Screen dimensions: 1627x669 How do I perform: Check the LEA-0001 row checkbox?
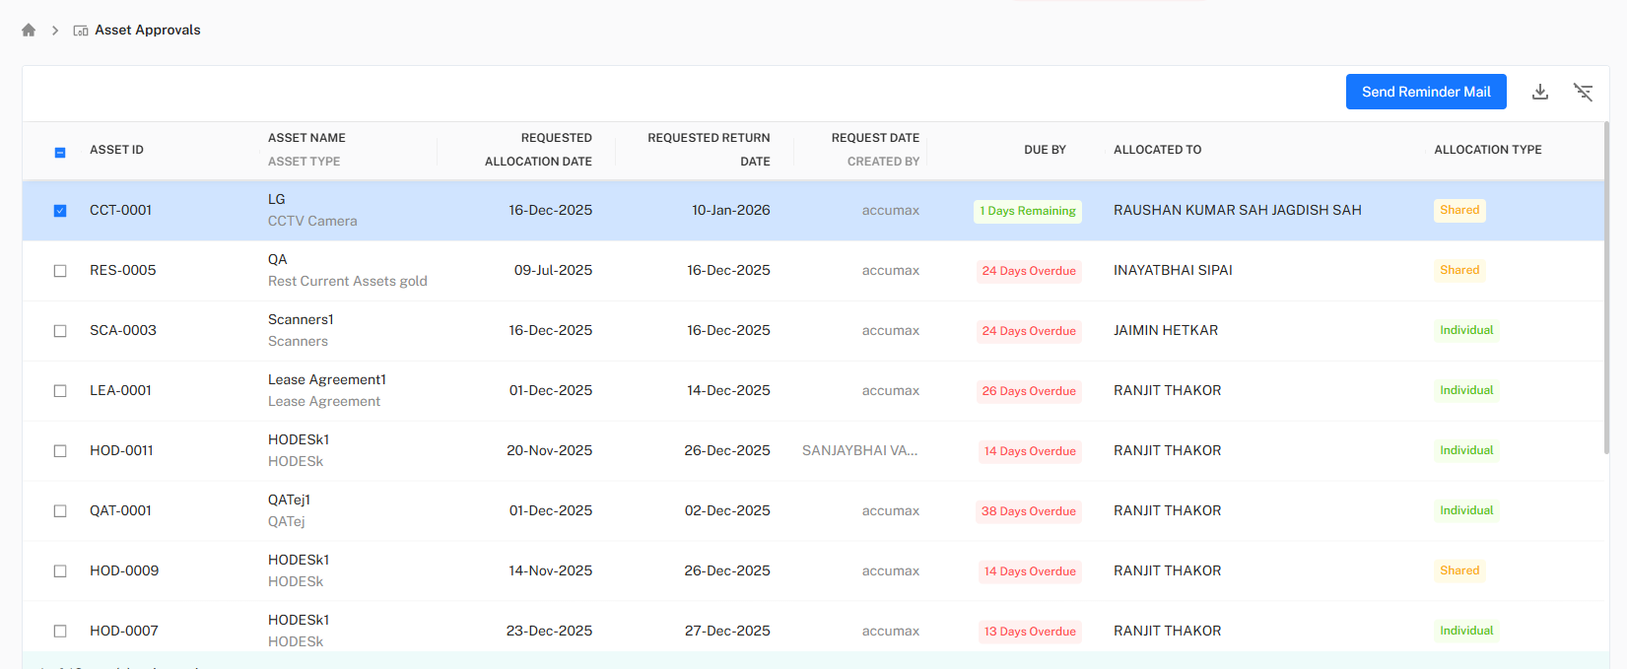pos(60,391)
